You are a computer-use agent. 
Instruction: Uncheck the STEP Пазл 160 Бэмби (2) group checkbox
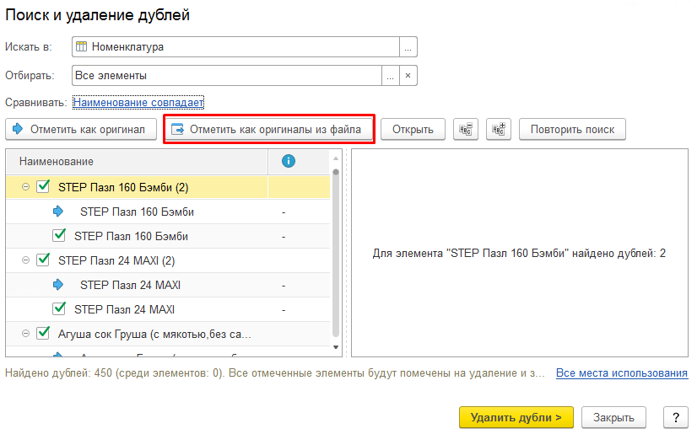click(43, 187)
